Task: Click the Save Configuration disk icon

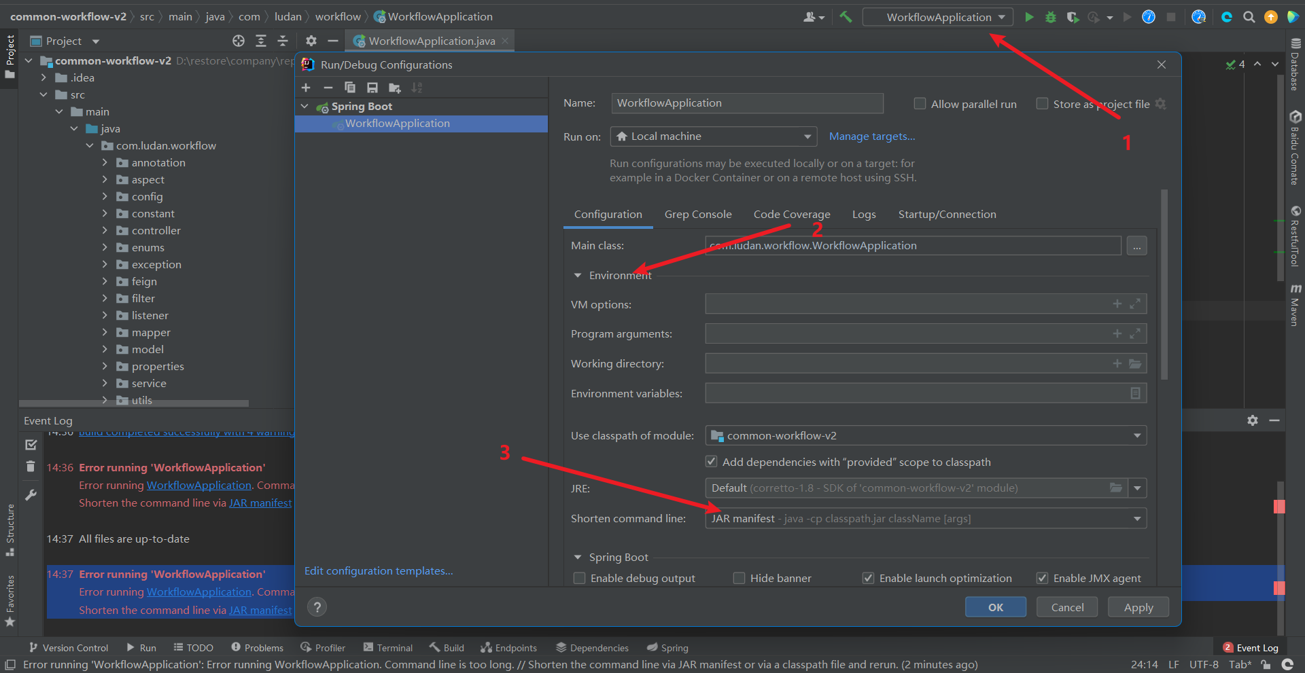Action: coord(372,88)
